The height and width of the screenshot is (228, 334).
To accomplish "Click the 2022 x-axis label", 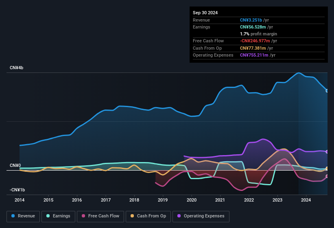I will (x=249, y=200).
